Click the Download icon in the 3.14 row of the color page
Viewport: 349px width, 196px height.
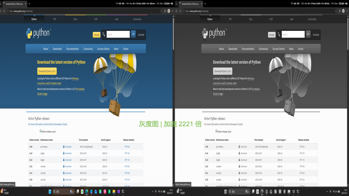(64, 153)
